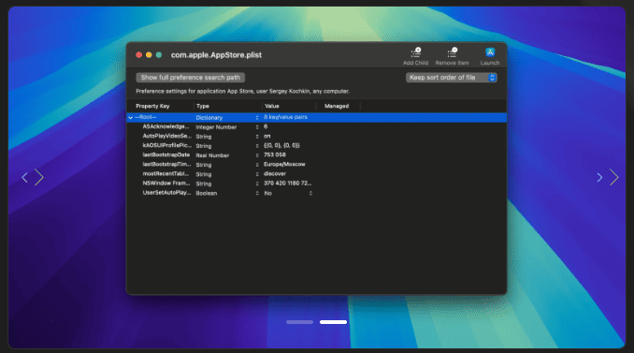Click the value 'Europe/Moscow'
The height and width of the screenshot is (353, 634).
pos(284,165)
